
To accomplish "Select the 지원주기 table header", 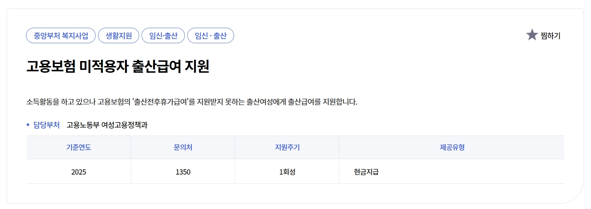I will point(286,148).
